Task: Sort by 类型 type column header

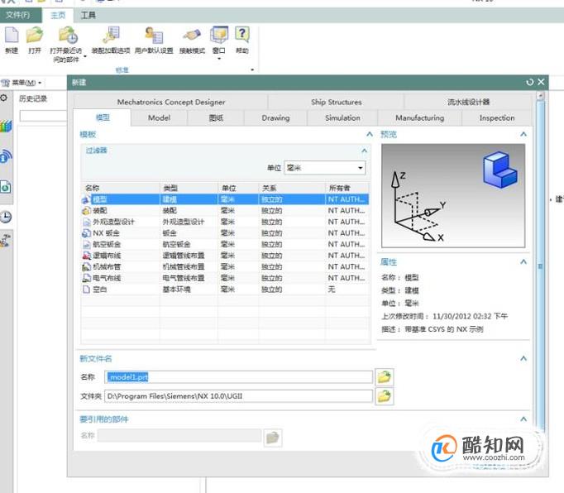Action: [x=189, y=188]
